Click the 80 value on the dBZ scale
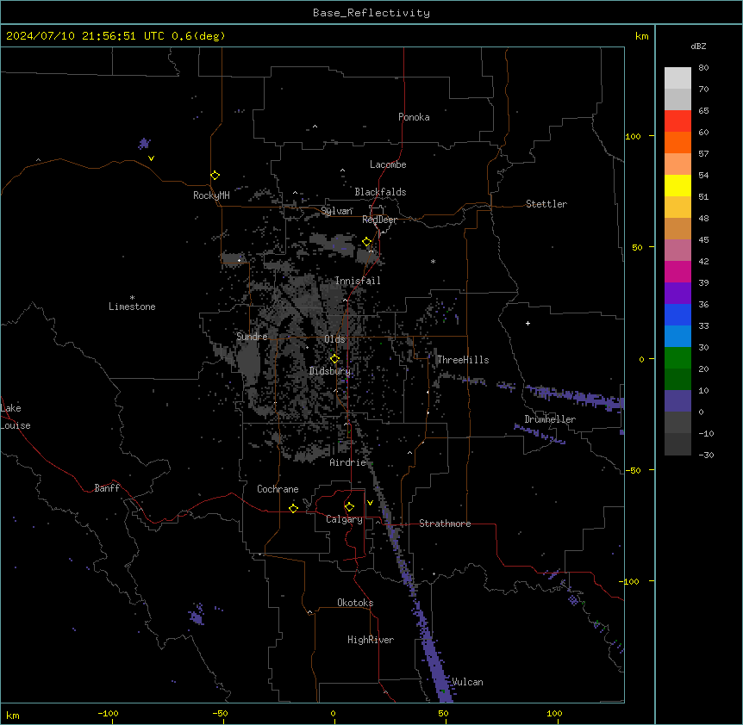This screenshot has height=725, width=743. point(703,68)
